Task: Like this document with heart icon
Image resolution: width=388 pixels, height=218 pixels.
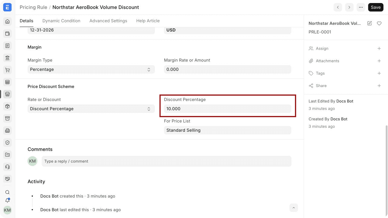Action: (x=379, y=23)
